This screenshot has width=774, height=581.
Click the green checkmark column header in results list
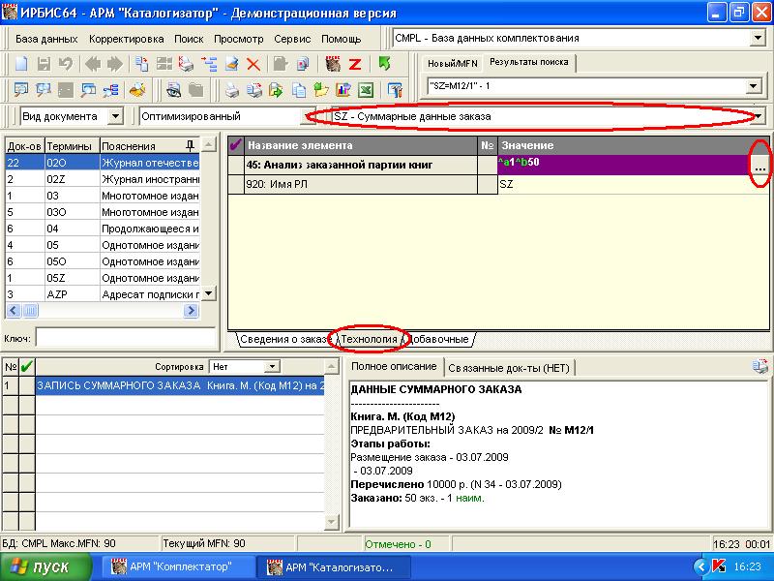26,367
